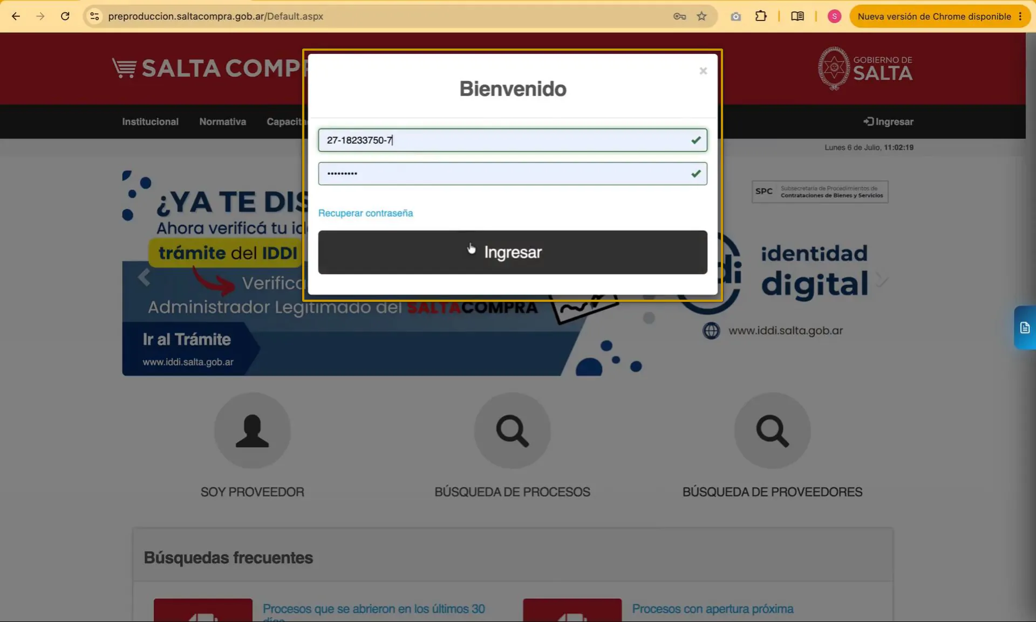Click the Búsqueda de Procesos magnifier icon
This screenshot has height=622, width=1036.
click(513, 431)
